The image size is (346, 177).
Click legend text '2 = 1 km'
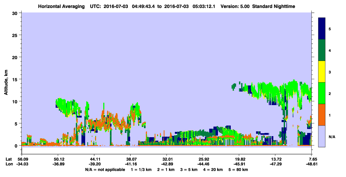[166, 169]
